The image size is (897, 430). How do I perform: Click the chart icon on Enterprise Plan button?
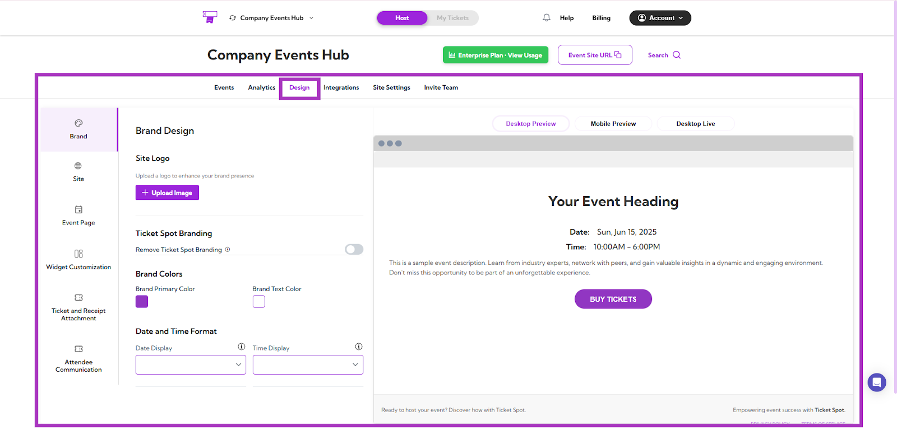[452, 55]
